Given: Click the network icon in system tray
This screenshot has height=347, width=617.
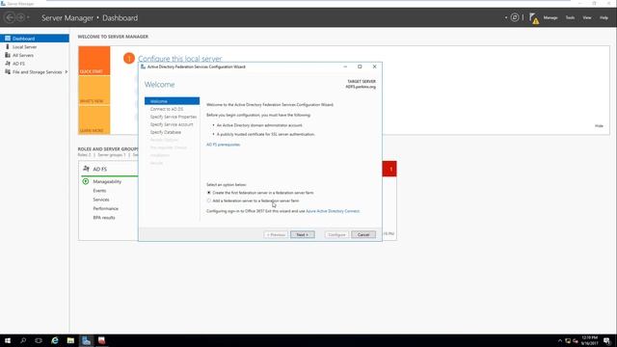Looking at the screenshot, I should click(x=568, y=340).
